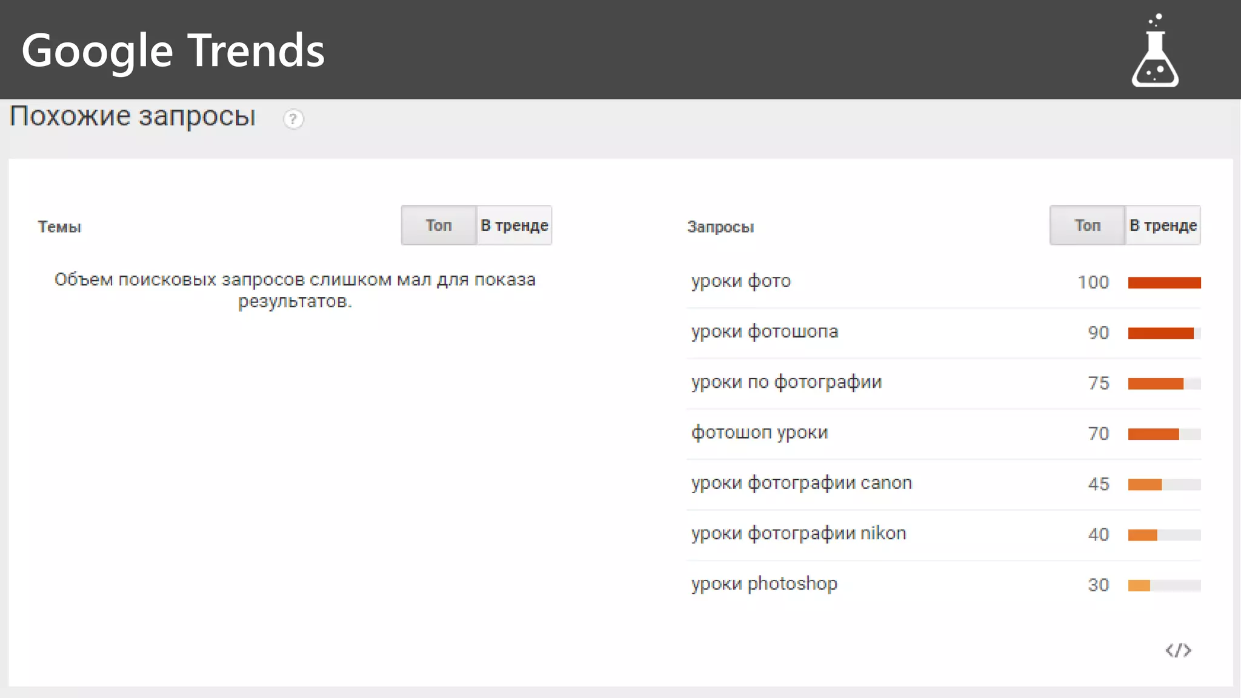This screenshot has width=1241, height=698.
Task: Click the bar for фотошоп уроки
Action: (1164, 434)
